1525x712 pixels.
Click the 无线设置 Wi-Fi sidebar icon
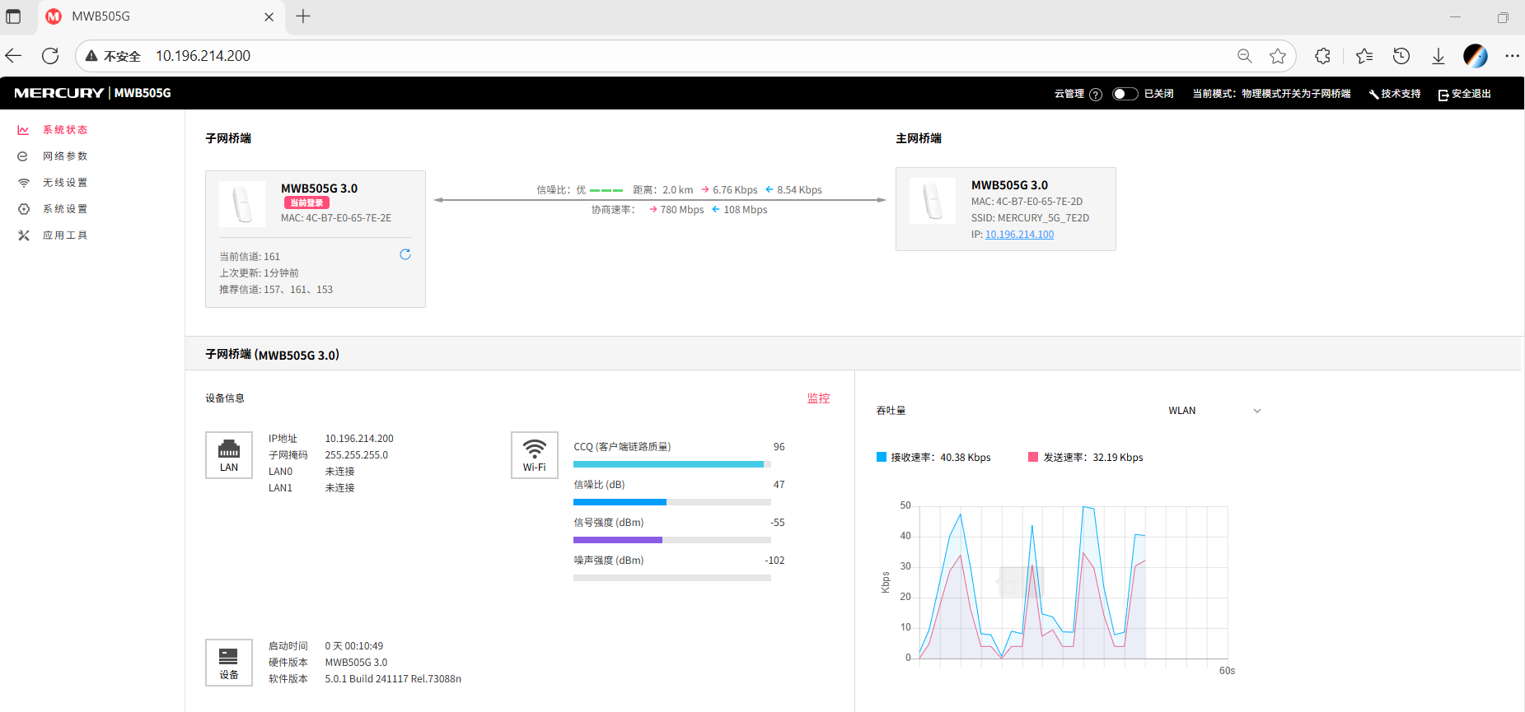click(23, 183)
